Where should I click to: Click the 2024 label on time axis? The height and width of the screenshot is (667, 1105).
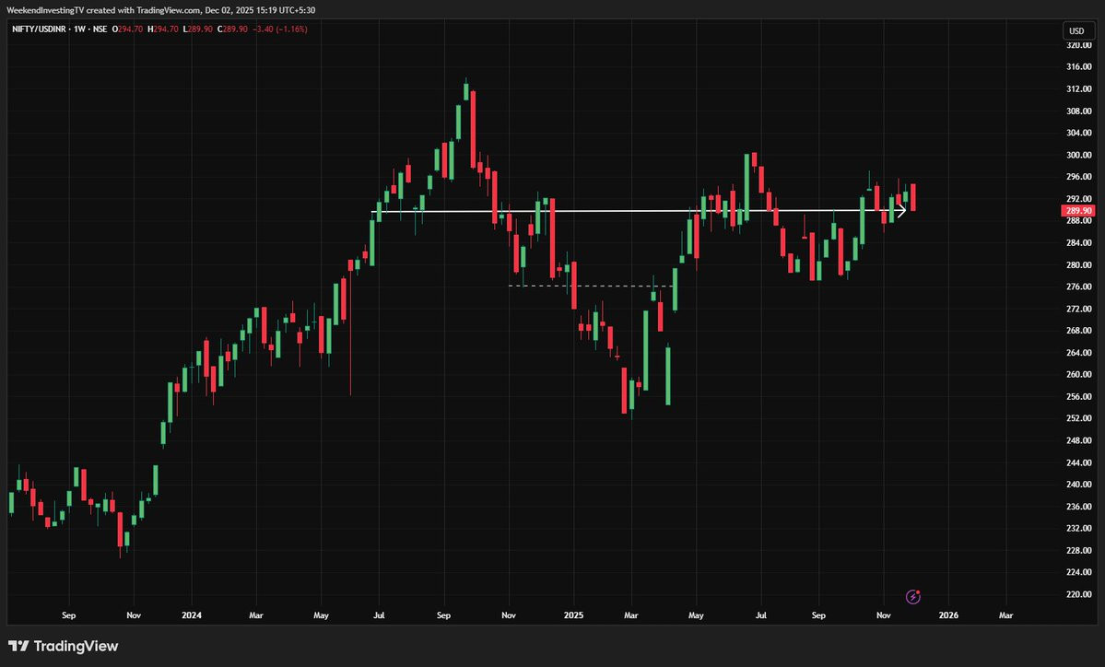[x=192, y=614]
